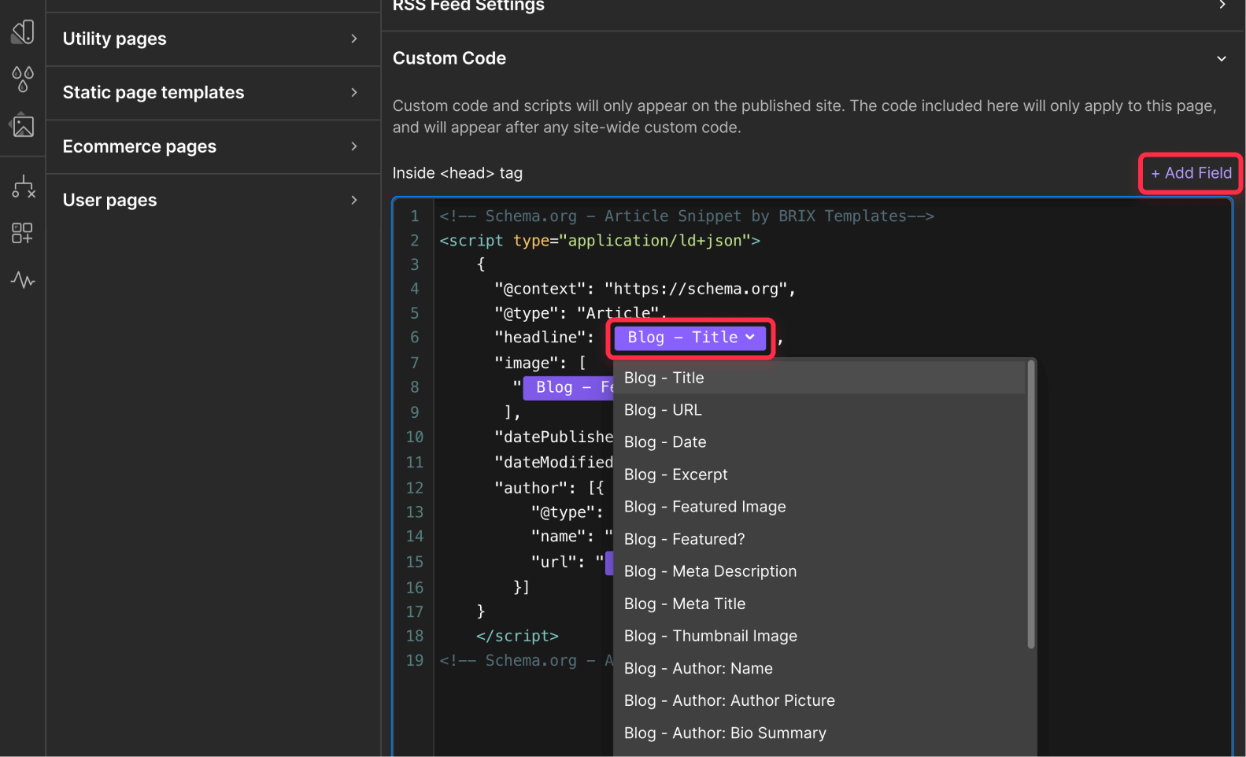The image size is (1246, 757).
Task: Click the Inside <head> tag label
Action: 457,173
